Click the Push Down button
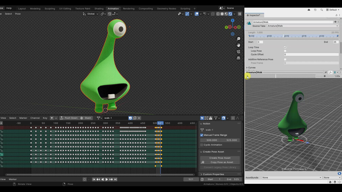 (69, 118)
